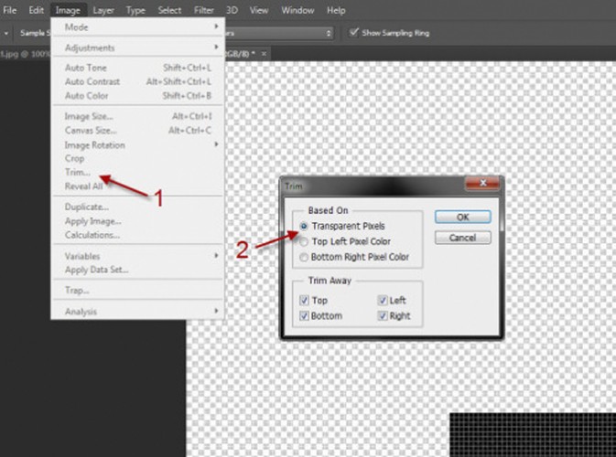This screenshot has height=457, width=616.
Task: Click Trim... in the Image menu
Action: coord(77,172)
